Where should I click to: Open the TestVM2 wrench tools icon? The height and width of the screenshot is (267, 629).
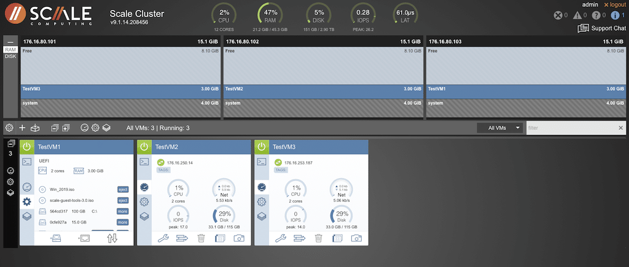(x=163, y=239)
